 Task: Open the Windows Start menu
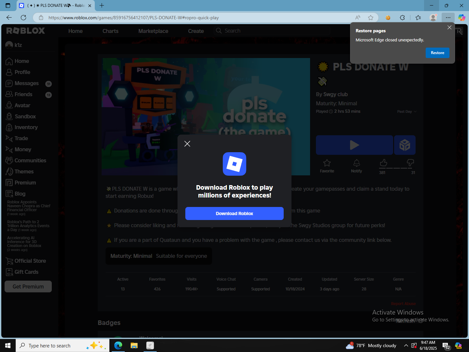(8, 345)
